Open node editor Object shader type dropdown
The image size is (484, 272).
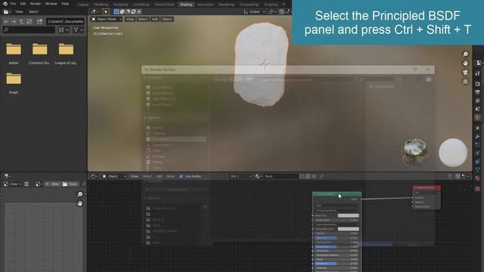(114, 176)
